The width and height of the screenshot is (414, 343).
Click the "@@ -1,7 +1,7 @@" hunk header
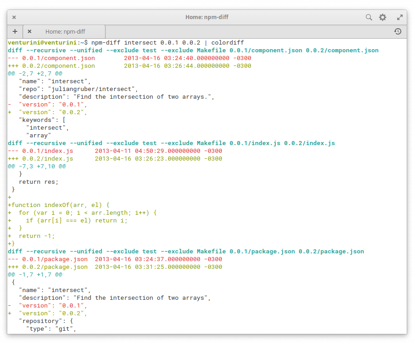click(35, 275)
